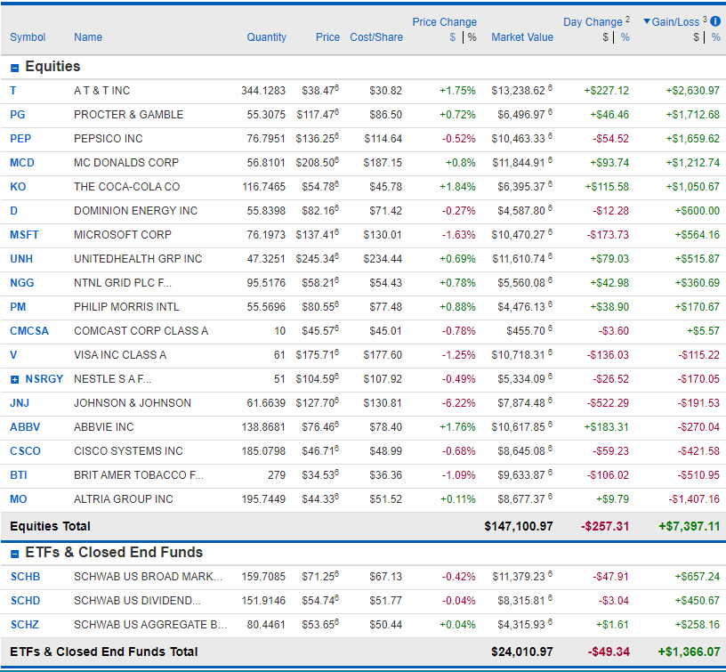Click the A T & T INC name
726x672 pixels.
click(x=101, y=90)
